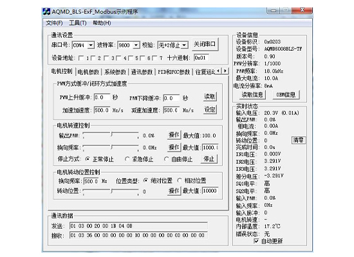Screen dimensions: 354x257
Task: Click the 加速加速度 input field
Action: click(102, 110)
